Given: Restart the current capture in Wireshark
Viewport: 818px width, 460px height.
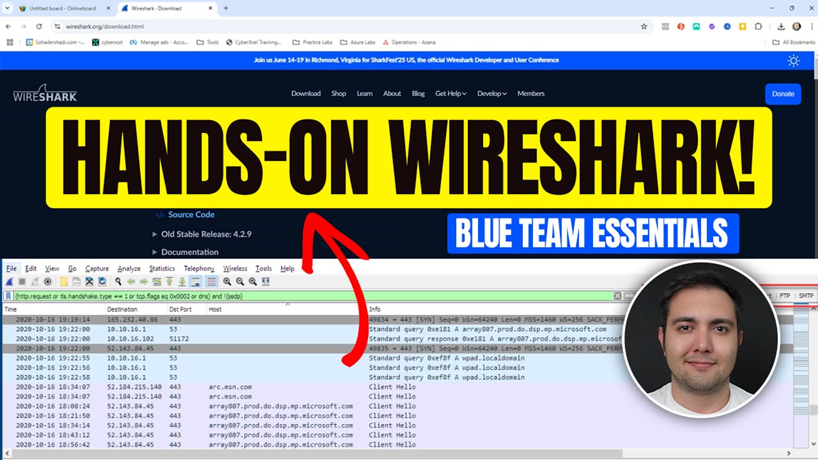Looking at the screenshot, I should (35, 282).
